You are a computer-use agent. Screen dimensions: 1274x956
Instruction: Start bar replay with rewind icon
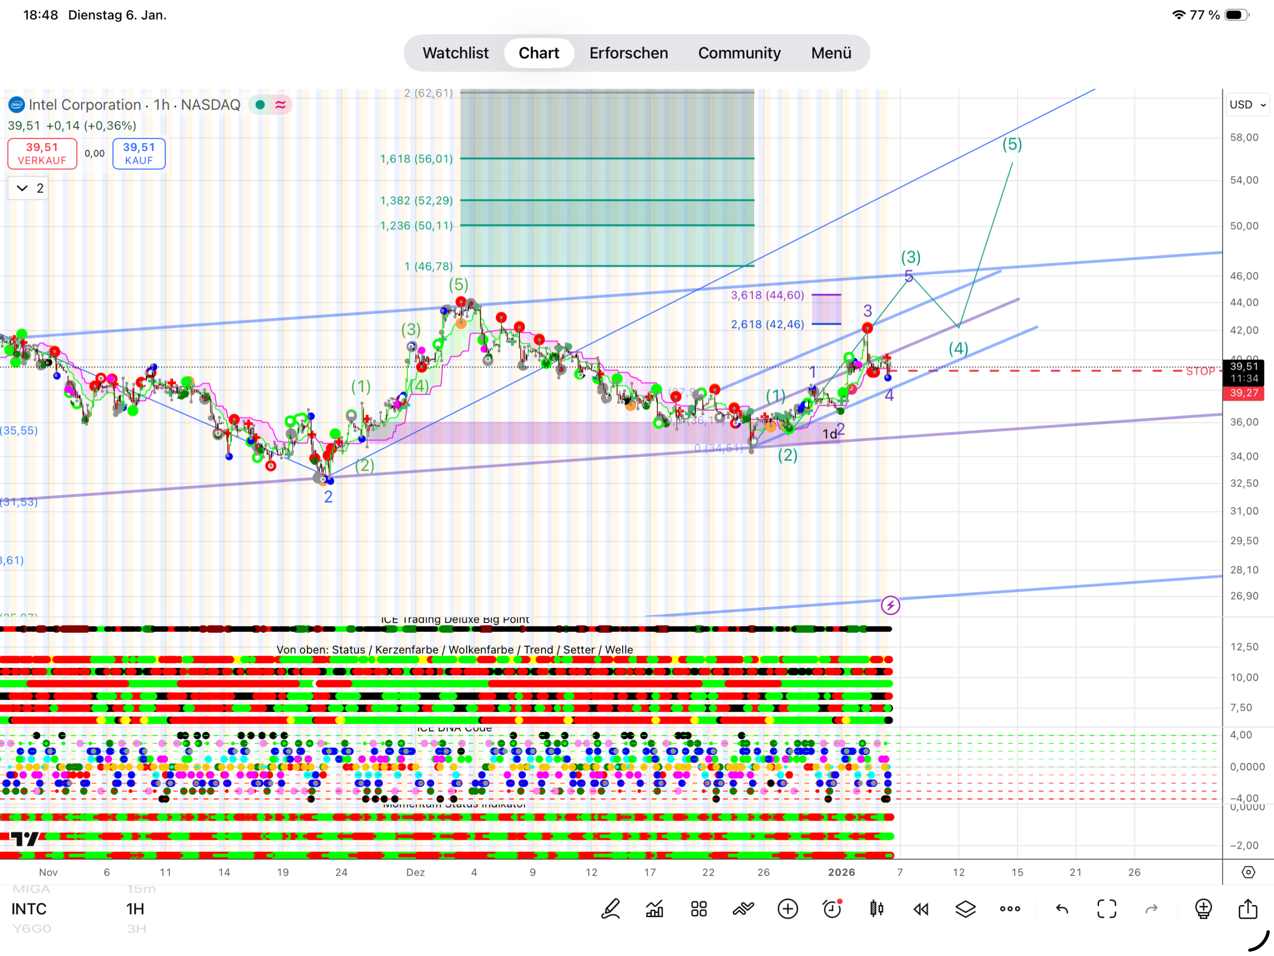920,909
